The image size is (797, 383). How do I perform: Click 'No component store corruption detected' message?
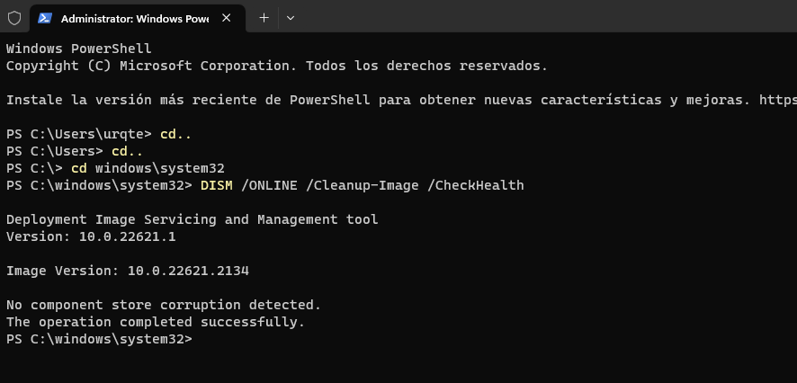(163, 305)
